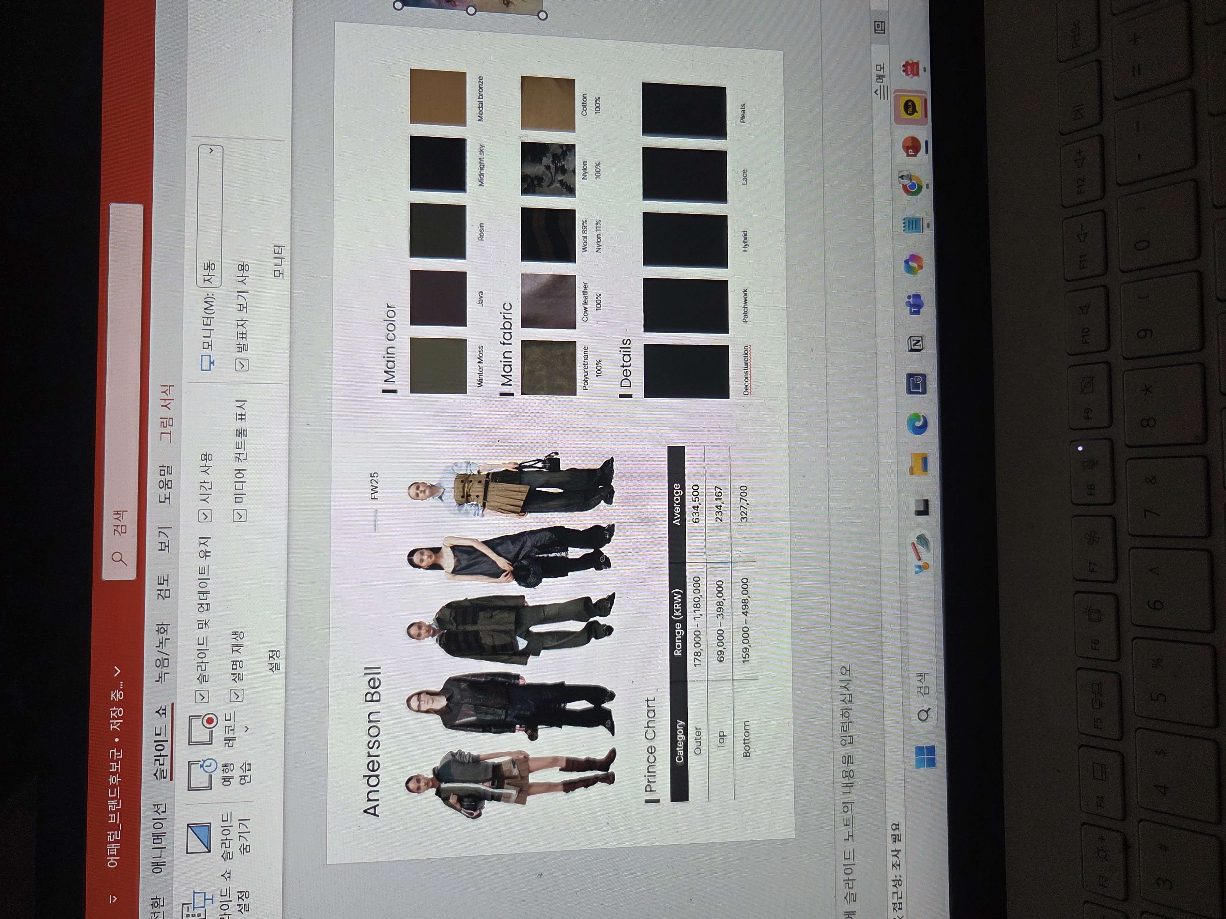Toggle the 미디어 컨트롤 표시 checkbox
The width and height of the screenshot is (1226, 919).
(x=240, y=516)
